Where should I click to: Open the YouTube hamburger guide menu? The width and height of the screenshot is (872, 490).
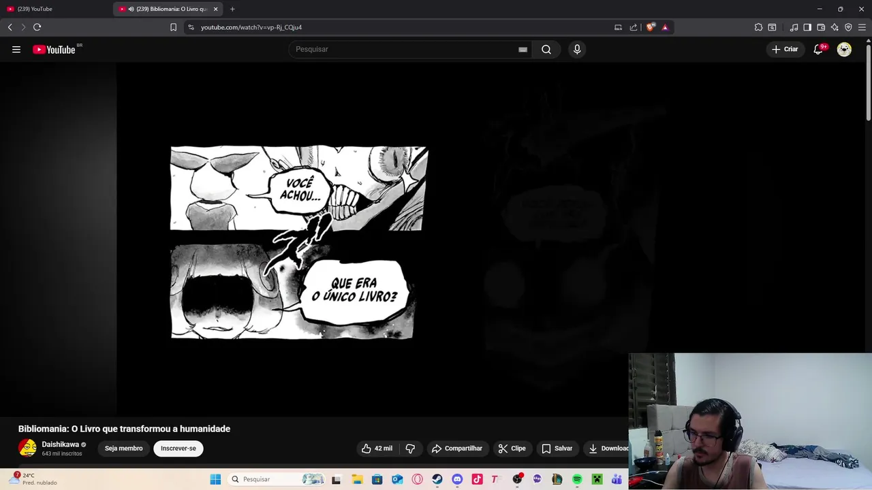coord(16,49)
